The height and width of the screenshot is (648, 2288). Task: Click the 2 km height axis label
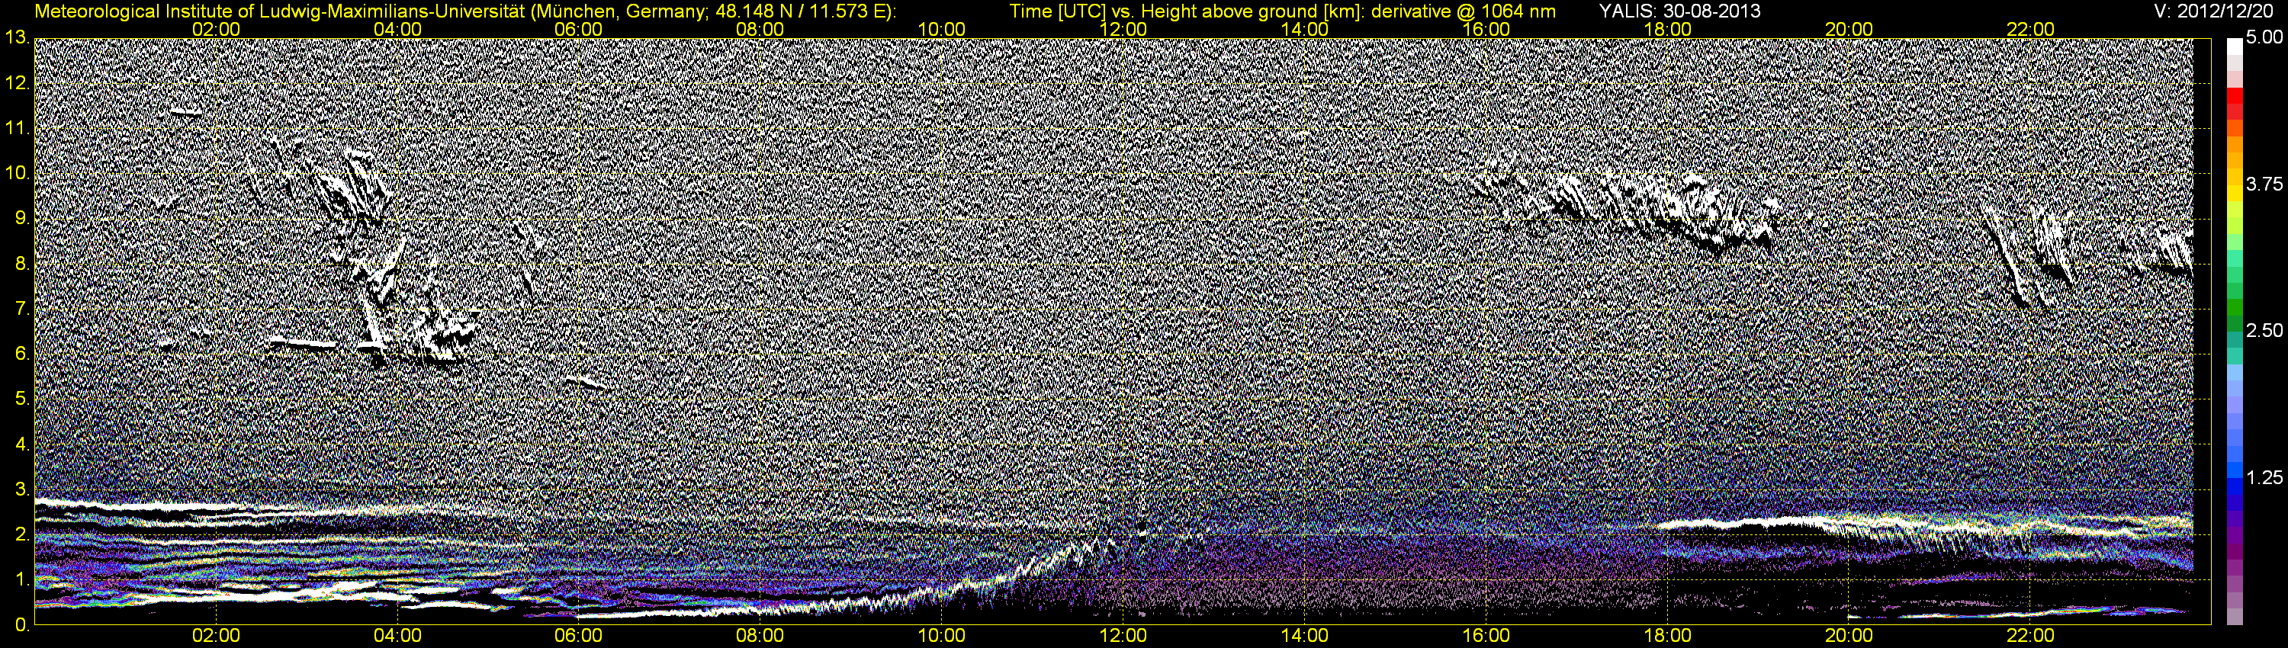point(22,535)
